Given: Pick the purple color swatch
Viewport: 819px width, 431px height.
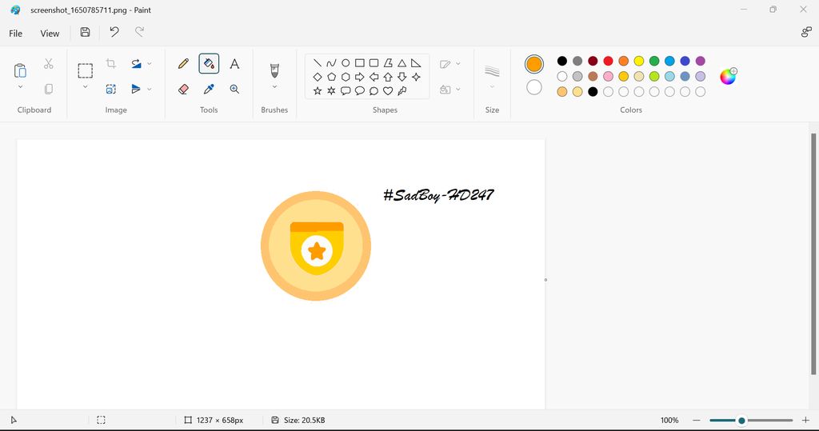Looking at the screenshot, I should point(701,61).
